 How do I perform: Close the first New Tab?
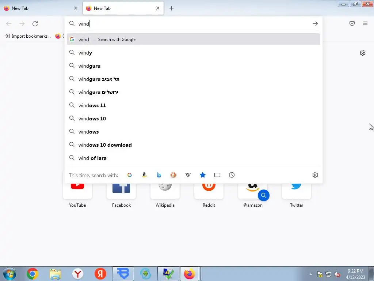(x=76, y=8)
